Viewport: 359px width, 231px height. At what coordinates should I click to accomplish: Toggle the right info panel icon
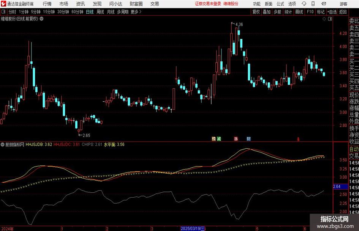pyautogui.click(x=330, y=19)
